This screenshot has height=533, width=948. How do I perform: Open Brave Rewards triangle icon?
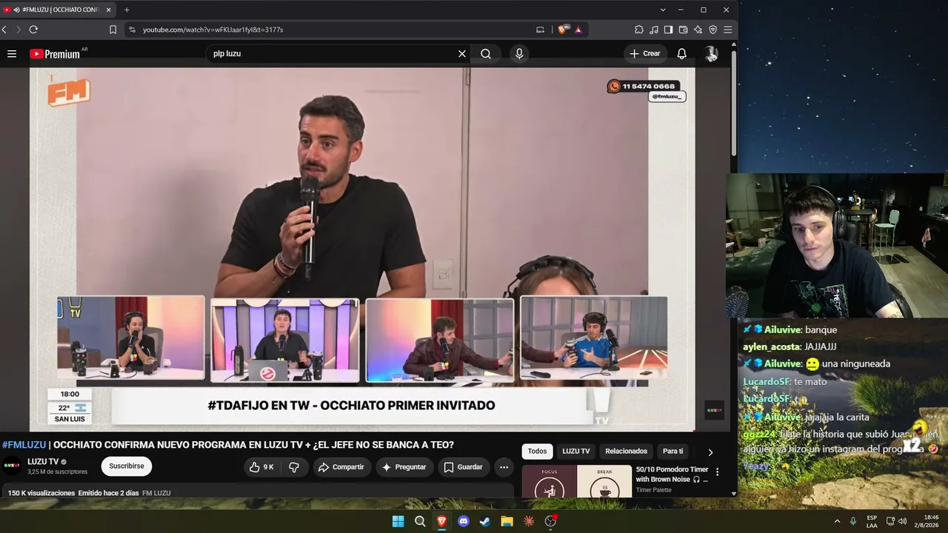click(x=578, y=30)
